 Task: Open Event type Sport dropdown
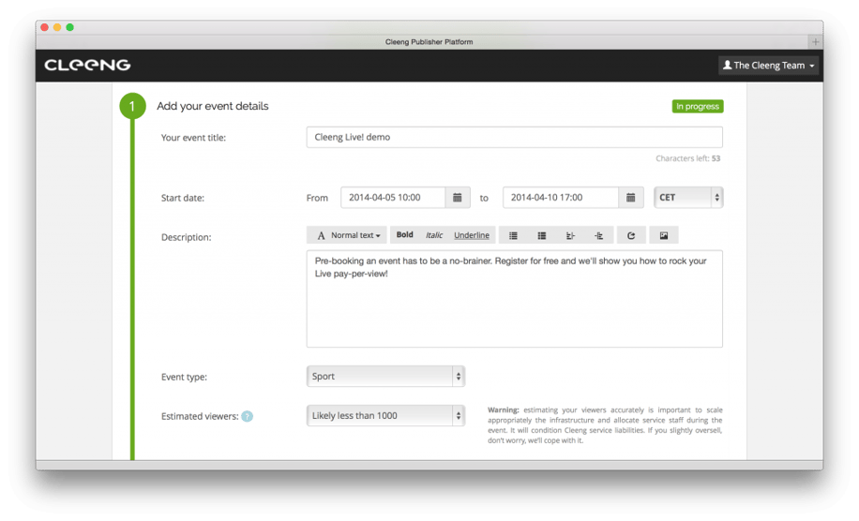[x=385, y=377]
